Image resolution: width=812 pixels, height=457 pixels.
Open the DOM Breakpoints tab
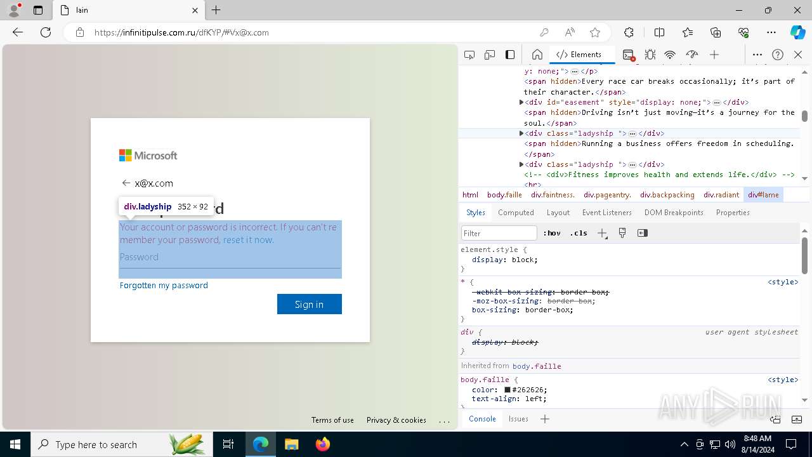(674, 213)
